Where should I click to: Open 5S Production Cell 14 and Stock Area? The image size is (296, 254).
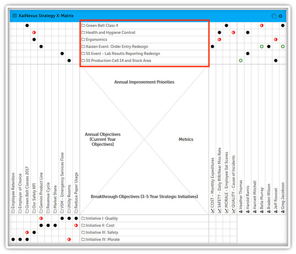coord(118,61)
